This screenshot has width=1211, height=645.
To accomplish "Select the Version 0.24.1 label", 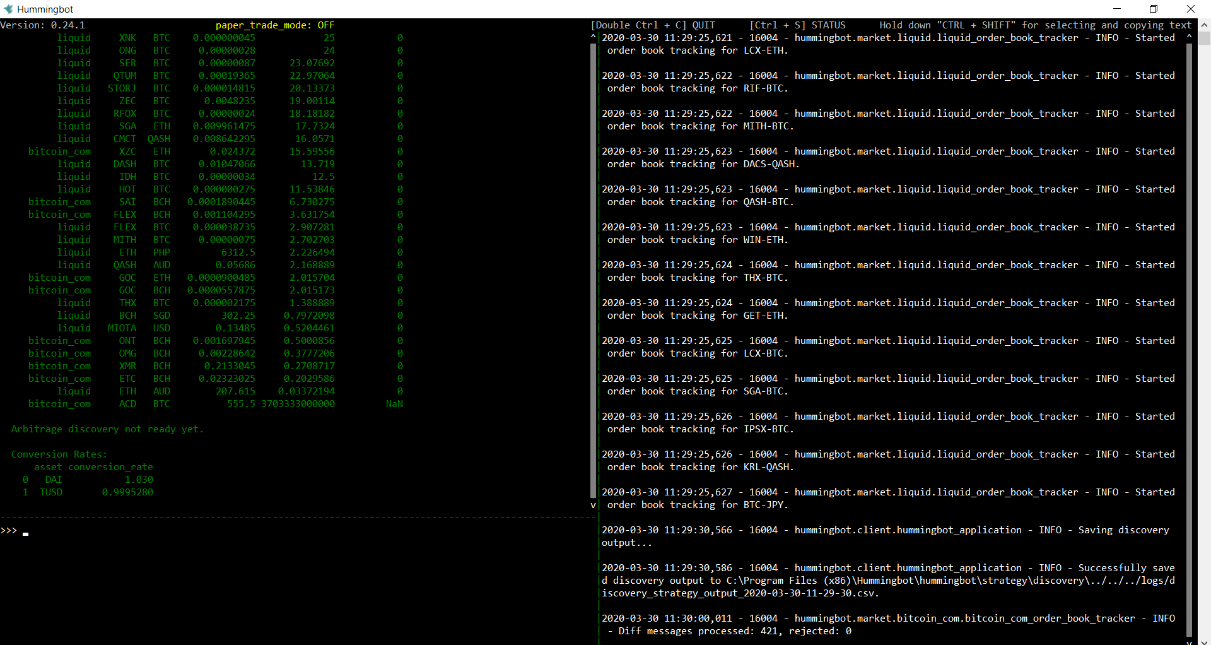I will [44, 25].
